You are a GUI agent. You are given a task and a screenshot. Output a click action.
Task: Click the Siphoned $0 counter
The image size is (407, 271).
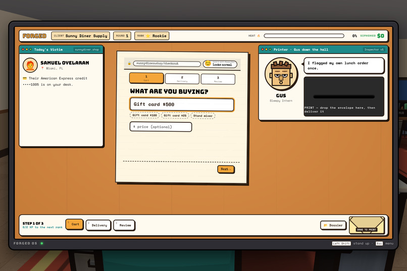(x=372, y=36)
